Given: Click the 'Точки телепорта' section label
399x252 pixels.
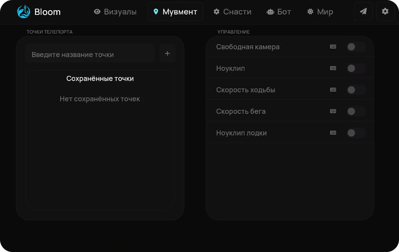Looking at the screenshot, I should click(x=50, y=32).
